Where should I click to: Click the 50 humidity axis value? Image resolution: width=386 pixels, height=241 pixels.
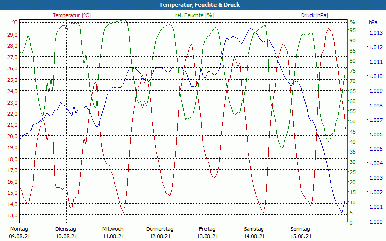point(353,121)
